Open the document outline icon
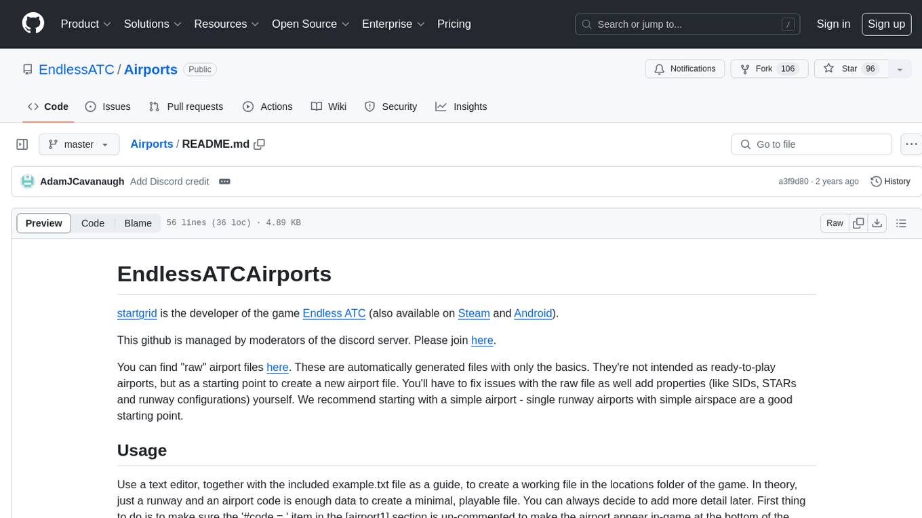Viewport: 922px width, 518px height. point(901,223)
